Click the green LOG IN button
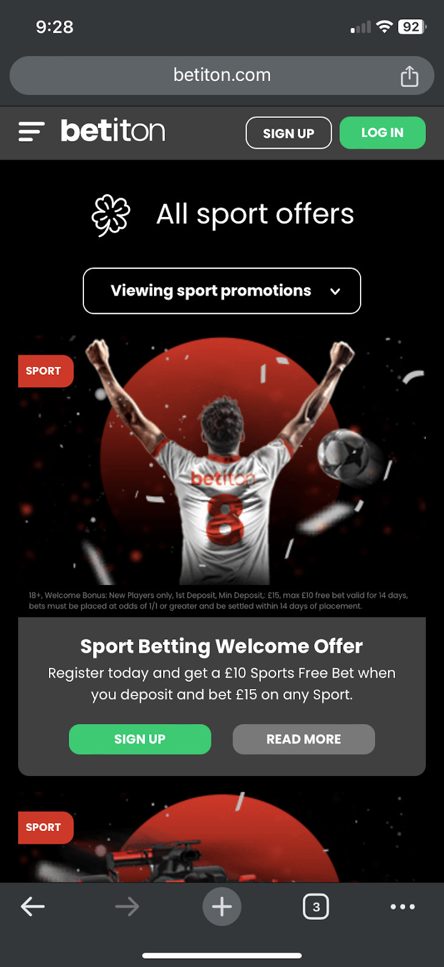Image resolution: width=444 pixels, height=967 pixels. pyautogui.click(x=382, y=133)
